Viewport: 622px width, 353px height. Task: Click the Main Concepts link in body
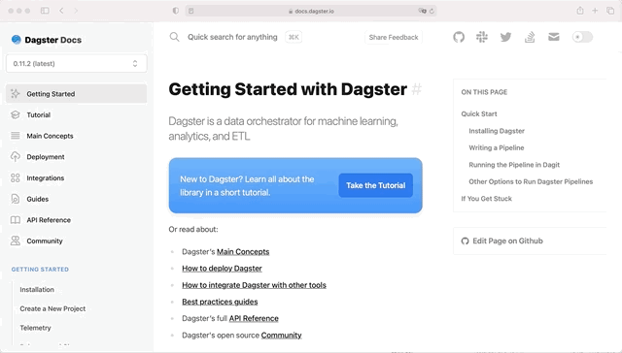point(243,252)
